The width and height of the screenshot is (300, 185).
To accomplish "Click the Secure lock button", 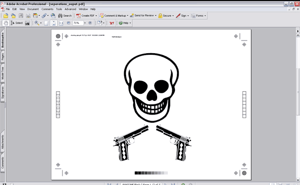I will [166, 16].
